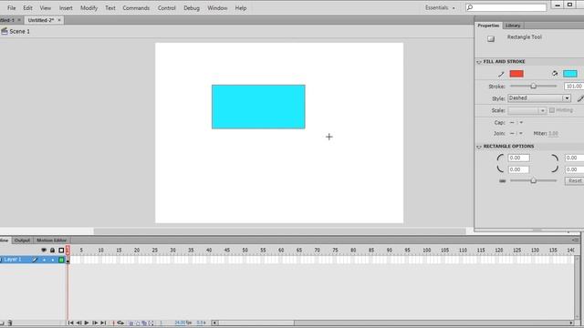
Task: Click the top-left corner radius field
Action: (x=518, y=158)
